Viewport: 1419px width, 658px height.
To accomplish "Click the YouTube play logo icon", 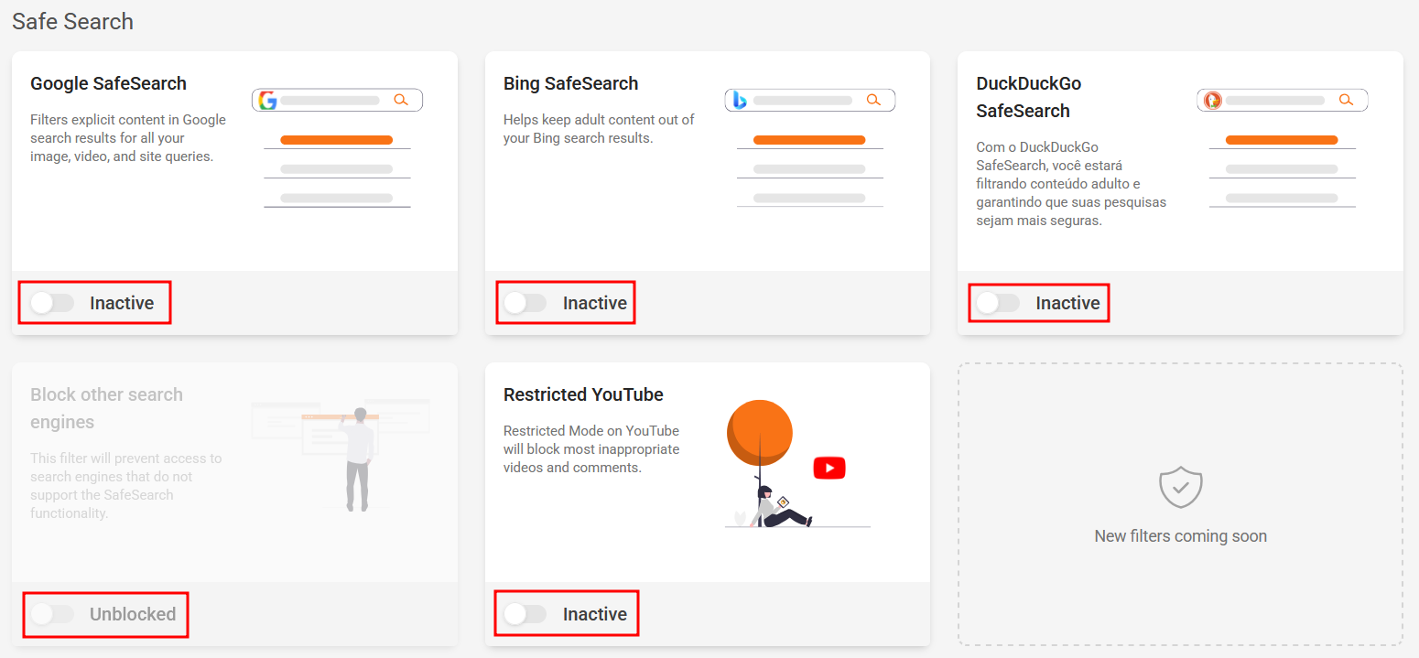I will pos(829,468).
